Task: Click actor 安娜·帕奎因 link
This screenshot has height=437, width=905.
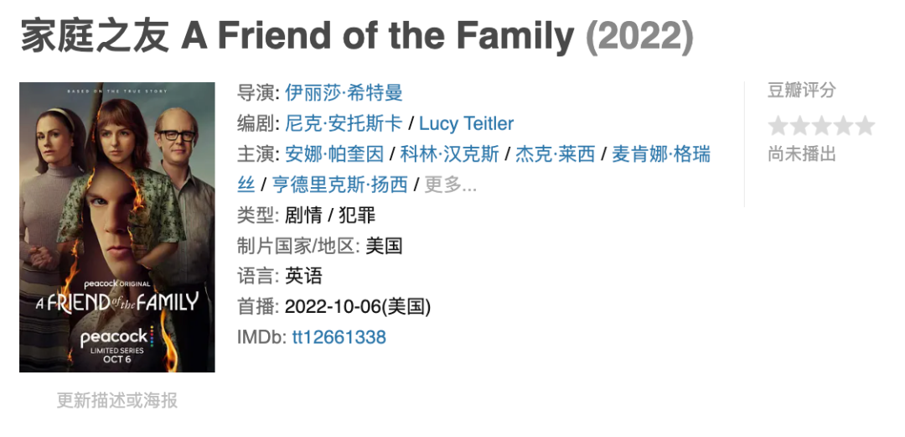Action: 334,154
